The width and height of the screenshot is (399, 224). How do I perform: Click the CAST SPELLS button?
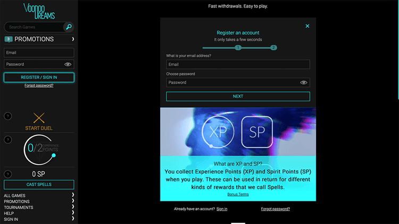tap(39, 184)
